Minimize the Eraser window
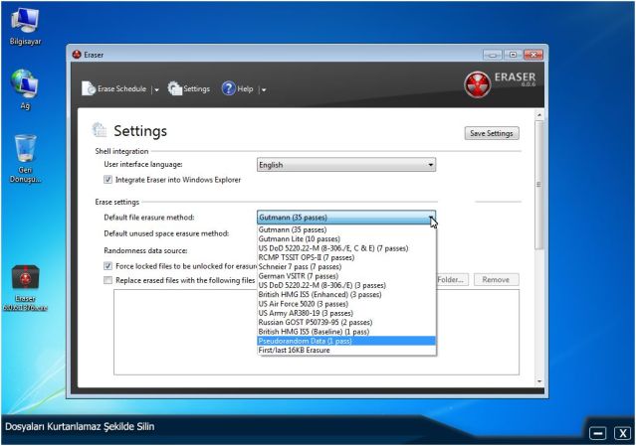 [493, 55]
